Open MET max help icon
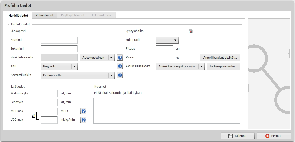 click(84, 111)
